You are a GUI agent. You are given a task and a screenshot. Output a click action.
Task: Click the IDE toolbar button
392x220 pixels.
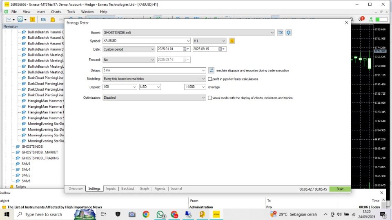[x=43, y=19]
